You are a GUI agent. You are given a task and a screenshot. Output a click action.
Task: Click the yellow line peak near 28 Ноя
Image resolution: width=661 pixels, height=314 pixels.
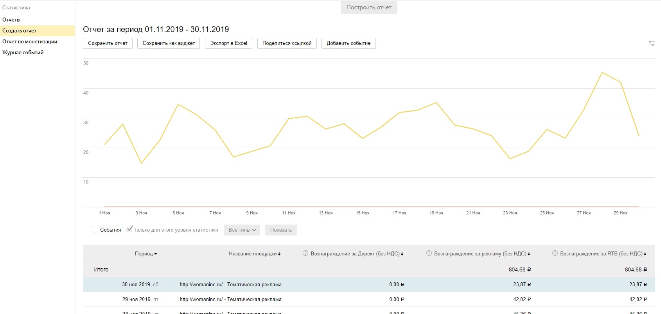(x=602, y=73)
